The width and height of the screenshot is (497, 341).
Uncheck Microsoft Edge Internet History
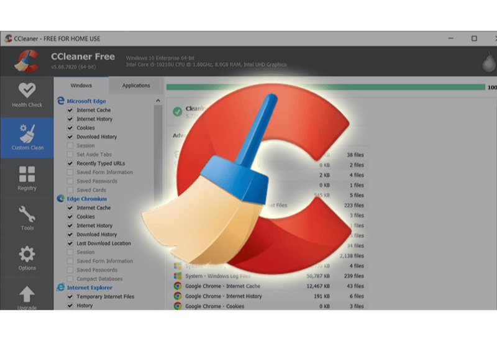click(70, 119)
